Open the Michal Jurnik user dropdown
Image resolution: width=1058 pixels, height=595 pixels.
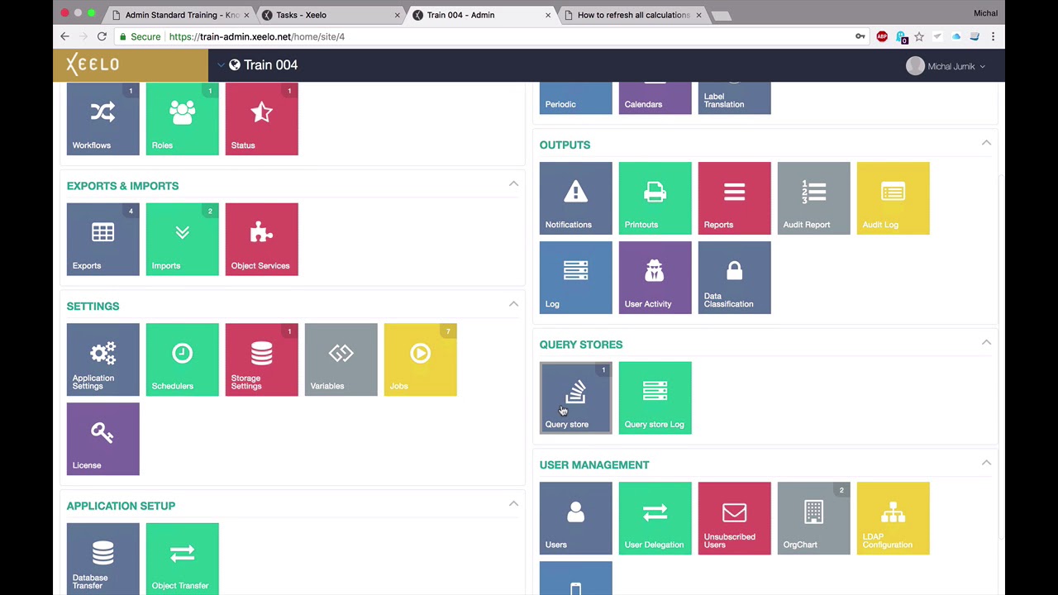[946, 66]
